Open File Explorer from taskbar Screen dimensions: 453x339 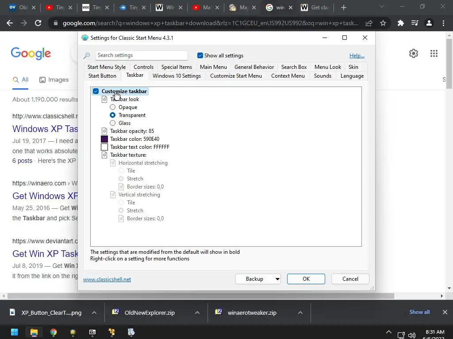34,332
